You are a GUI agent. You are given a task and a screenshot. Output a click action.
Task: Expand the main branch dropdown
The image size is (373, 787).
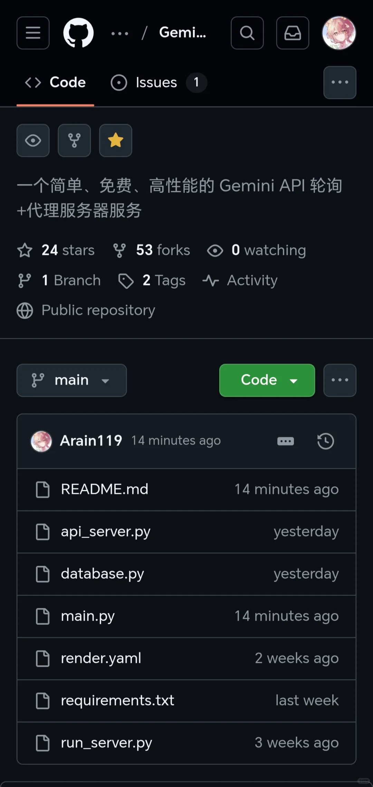click(x=71, y=380)
